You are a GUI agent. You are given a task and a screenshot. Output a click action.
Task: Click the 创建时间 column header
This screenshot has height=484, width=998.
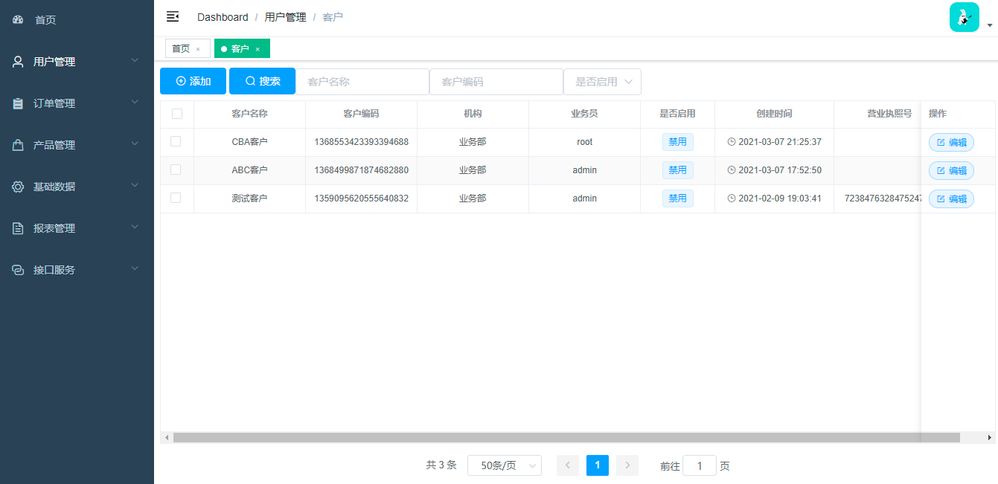tap(774, 114)
